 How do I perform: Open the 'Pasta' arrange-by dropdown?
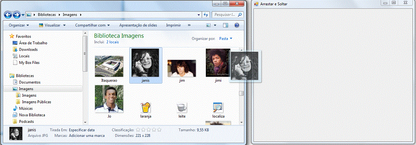pyautogui.click(x=225, y=39)
